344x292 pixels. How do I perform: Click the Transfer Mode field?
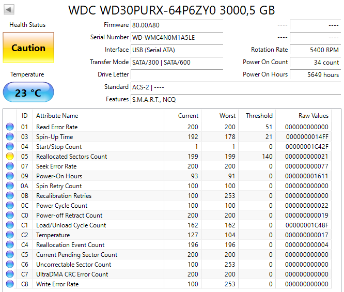point(177,62)
